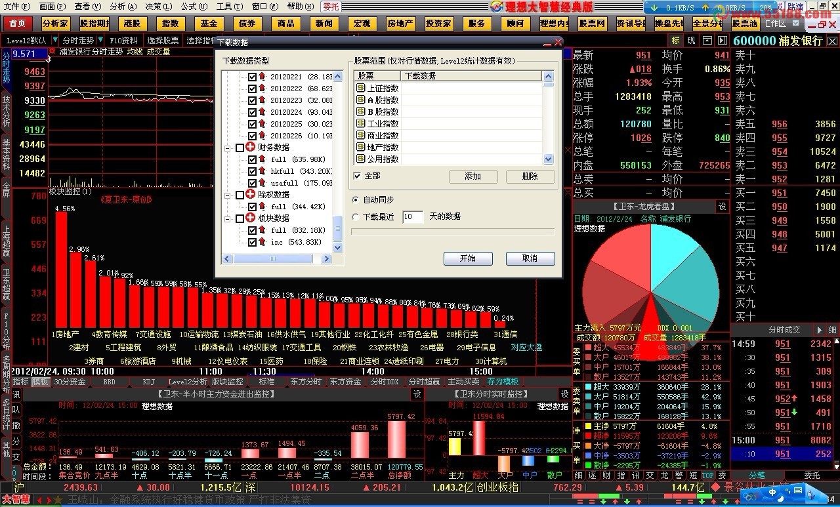This screenshot has height=507, width=840.
Task: Click the 删除 button
Action: pos(530,176)
